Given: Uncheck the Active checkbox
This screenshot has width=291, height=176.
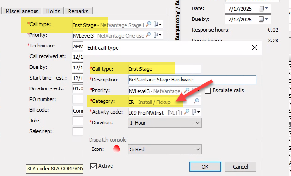Looking at the screenshot, I should [x=93, y=166].
